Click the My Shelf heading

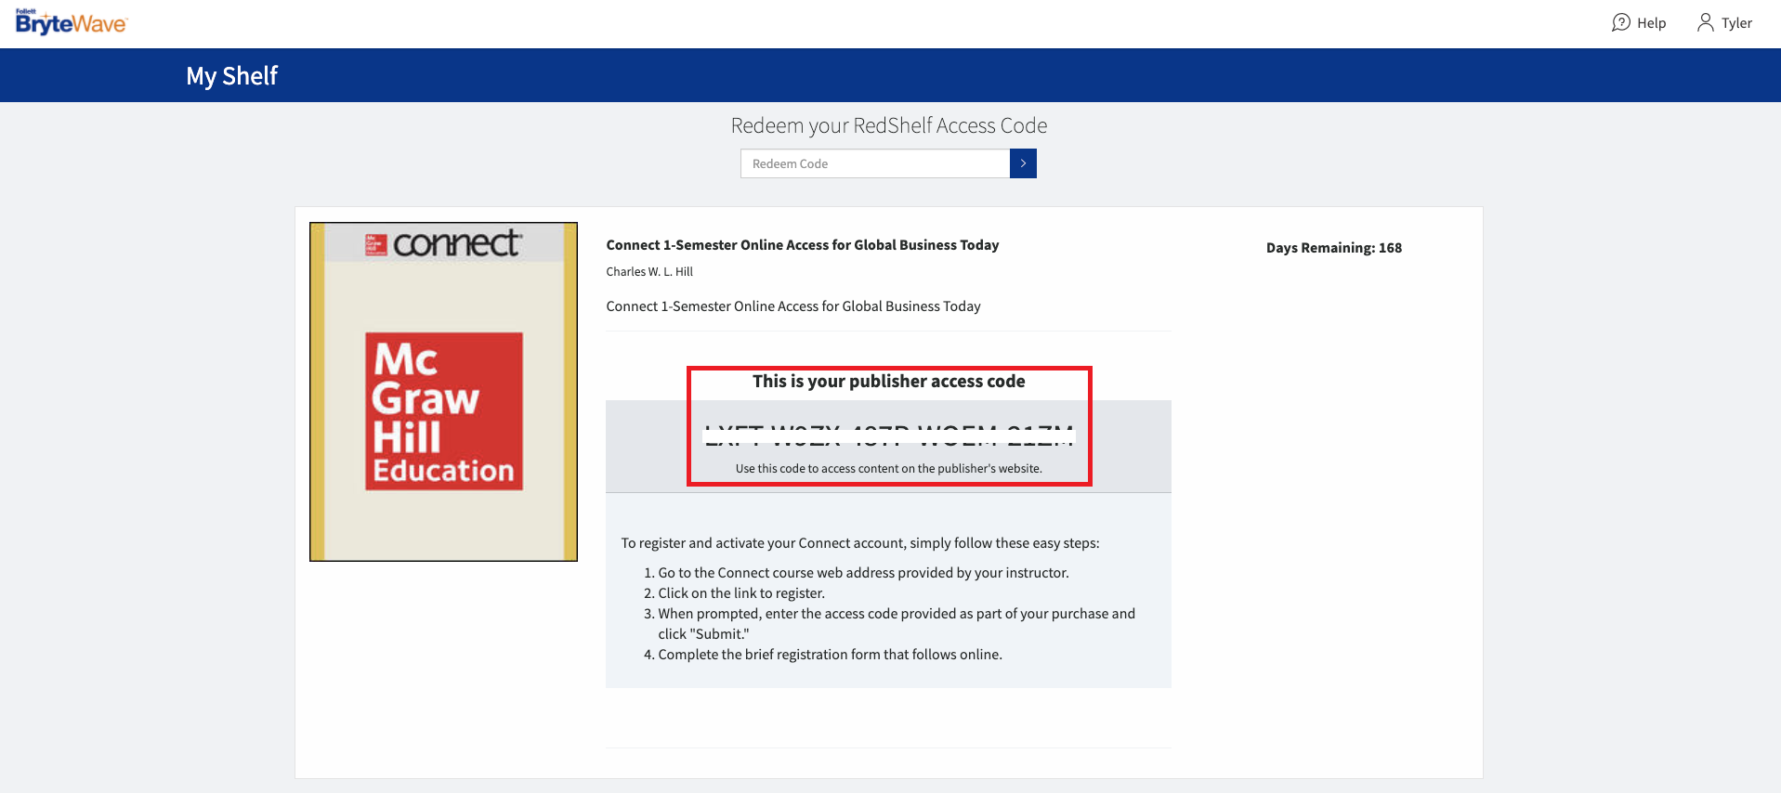231,76
